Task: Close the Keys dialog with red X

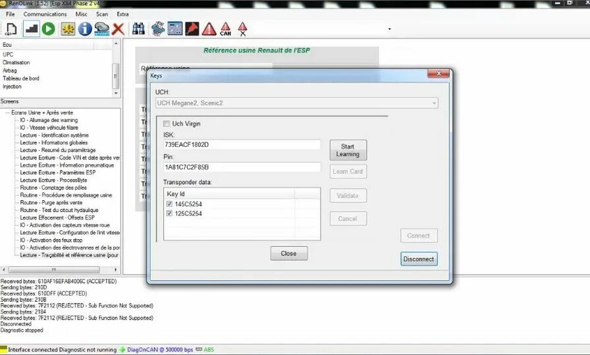Action: 439,73
